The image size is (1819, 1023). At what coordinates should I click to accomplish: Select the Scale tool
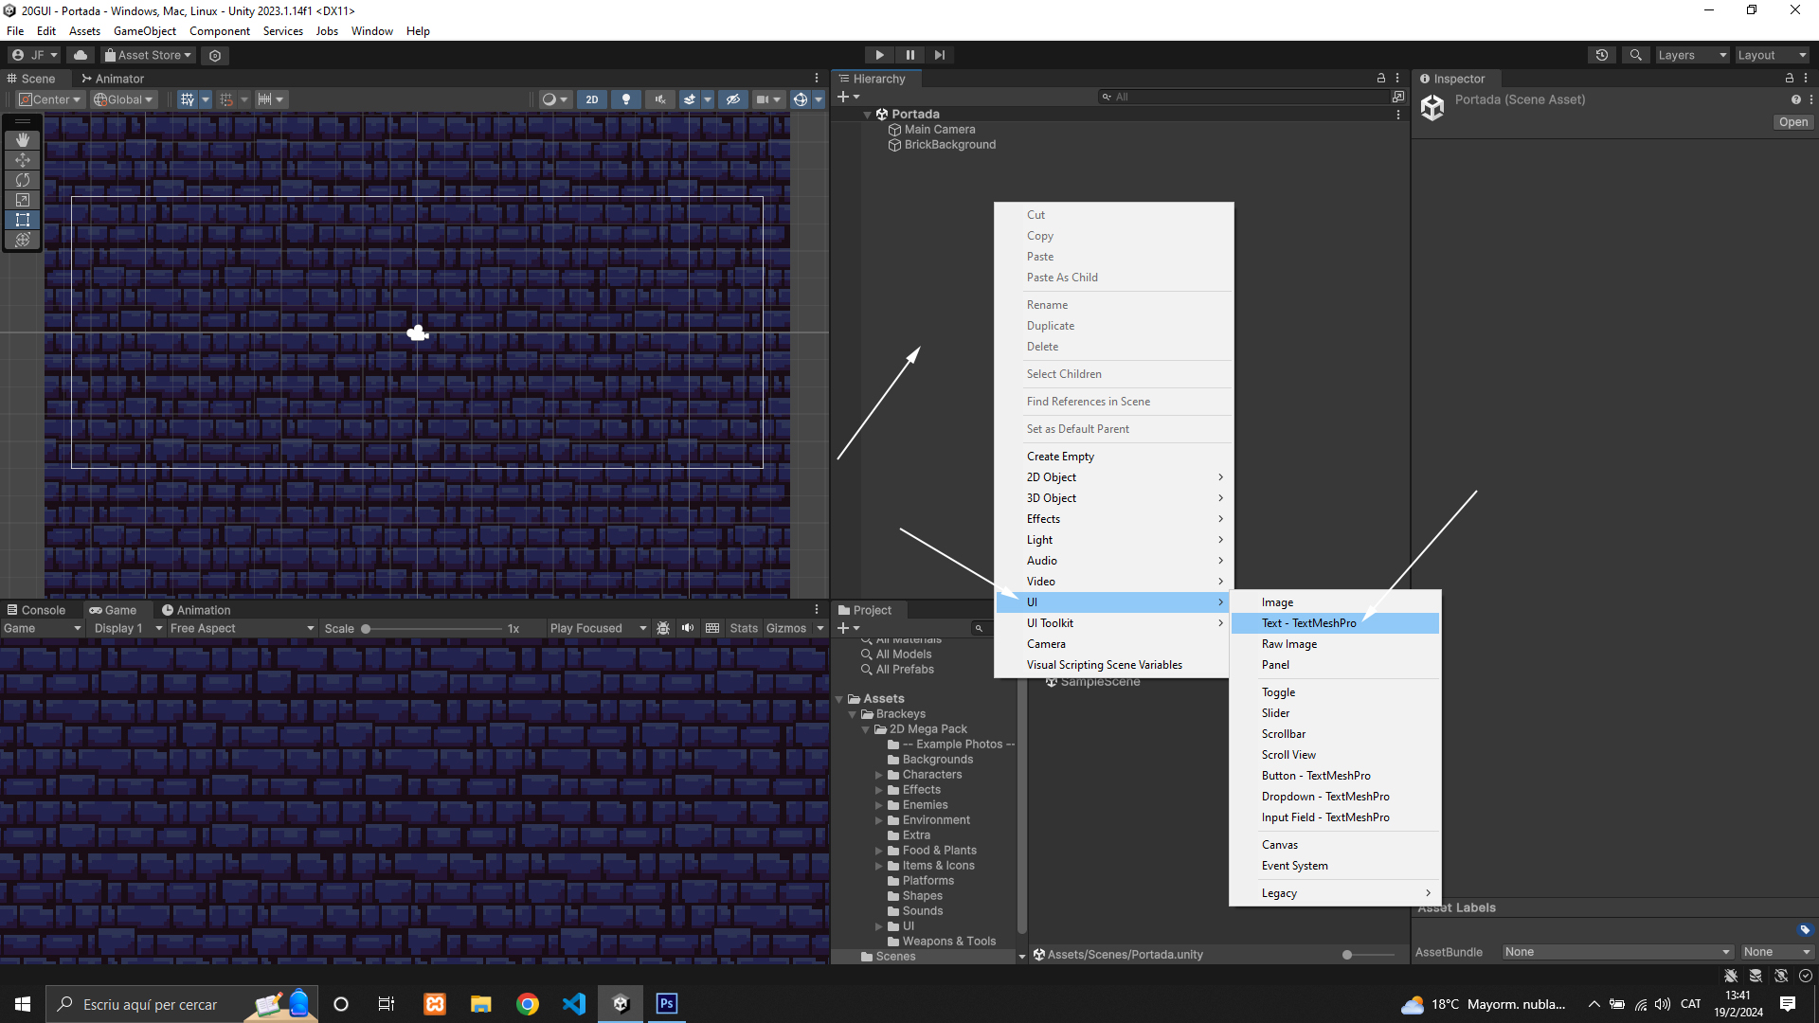(23, 200)
